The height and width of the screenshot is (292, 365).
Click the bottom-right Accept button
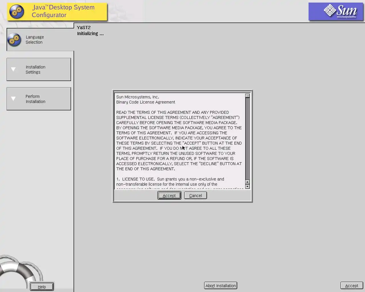click(x=352, y=285)
